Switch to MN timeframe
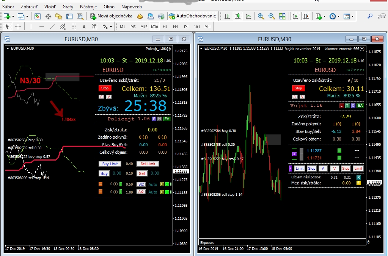This screenshot has height=256, width=388. [x=207, y=27]
